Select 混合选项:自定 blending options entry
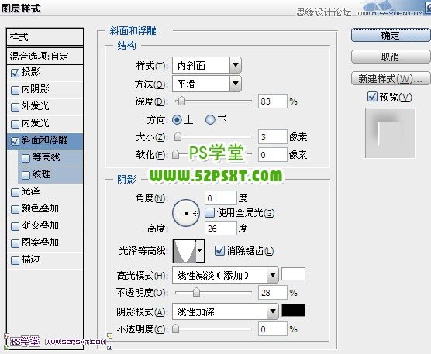The width and height of the screenshot is (431, 354). [45, 57]
